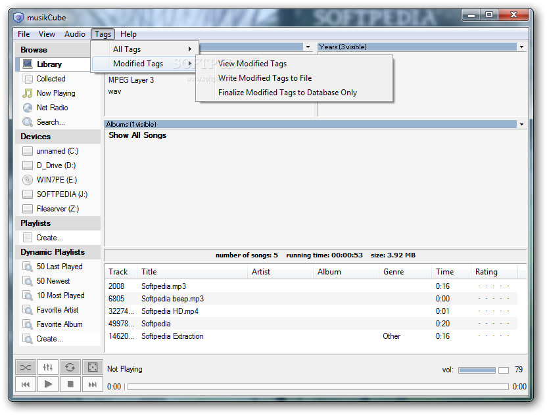Click the stop button

[x=70, y=384]
